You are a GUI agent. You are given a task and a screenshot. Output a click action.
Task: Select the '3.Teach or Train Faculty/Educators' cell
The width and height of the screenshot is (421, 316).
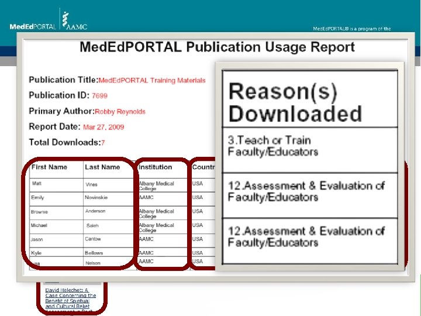[x=310, y=150]
